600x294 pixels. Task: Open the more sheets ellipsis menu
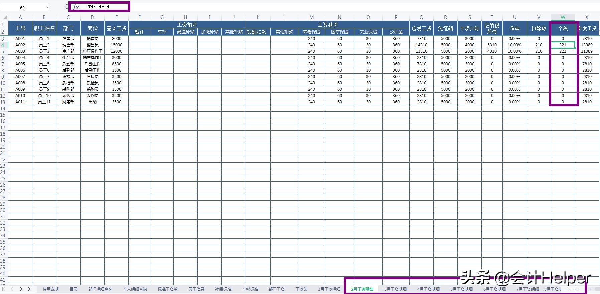click(x=567, y=289)
